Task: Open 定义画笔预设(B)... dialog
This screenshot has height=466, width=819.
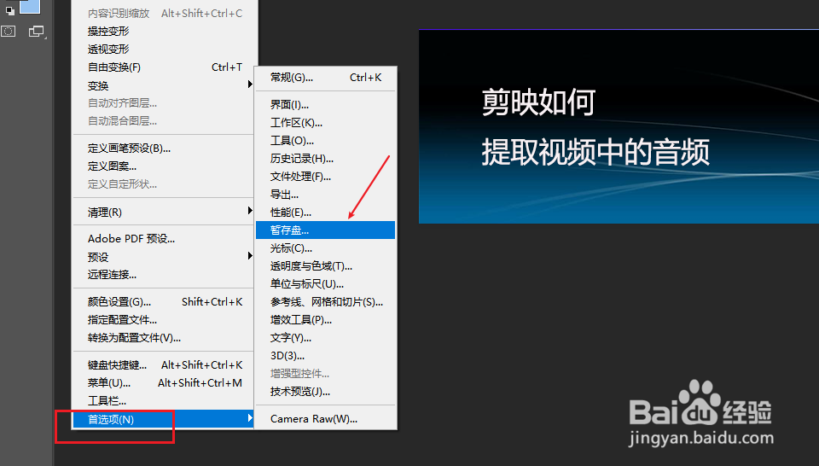Action: [x=165, y=149]
